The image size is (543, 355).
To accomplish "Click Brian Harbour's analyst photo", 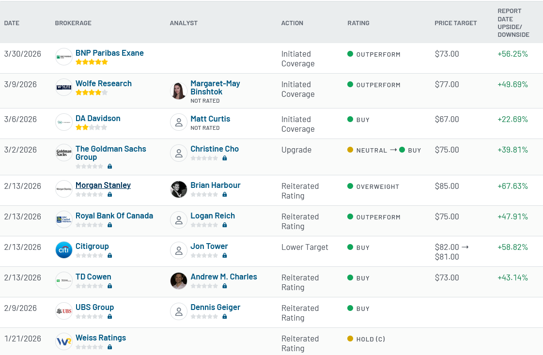I will click(179, 189).
